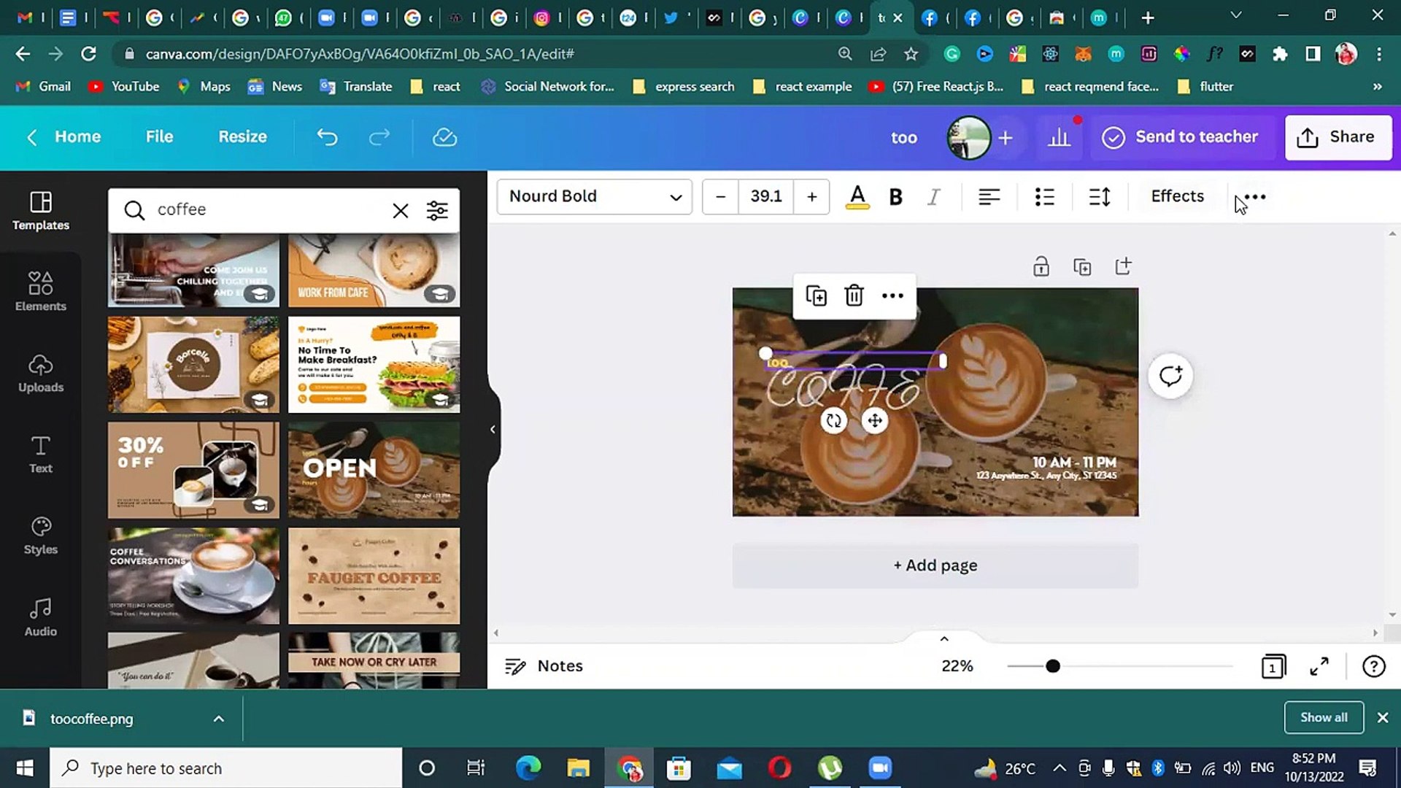Screen dimensions: 1401x788
Task: Select the OPEN coffee template thumbnail
Action: pyautogui.click(x=374, y=470)
